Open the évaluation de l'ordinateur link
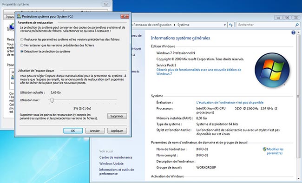 pos(230,103)
